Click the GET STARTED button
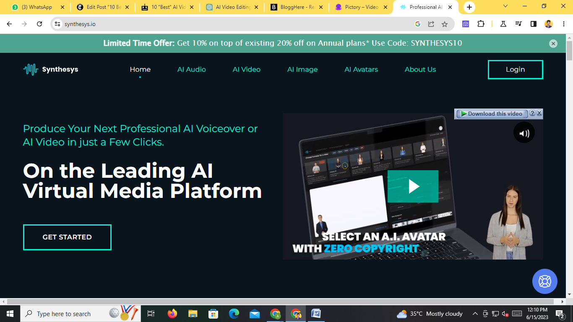This screenshot has width=573, height=322. coord(67,237)
